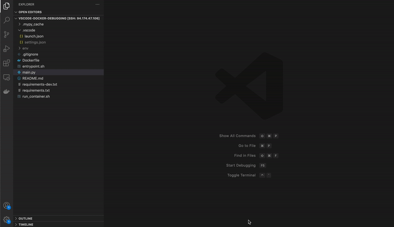Open README.md from the file list
Screen dimensions: 394x227
(33, 78)
